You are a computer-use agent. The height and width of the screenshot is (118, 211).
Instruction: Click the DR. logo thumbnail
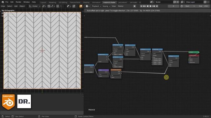coord(24,101)
